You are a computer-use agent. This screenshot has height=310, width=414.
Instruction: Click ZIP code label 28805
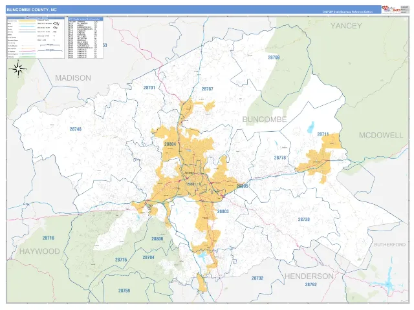(x=242, y=186)
